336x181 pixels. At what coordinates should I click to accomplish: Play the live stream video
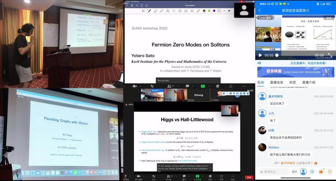point(260,55)
